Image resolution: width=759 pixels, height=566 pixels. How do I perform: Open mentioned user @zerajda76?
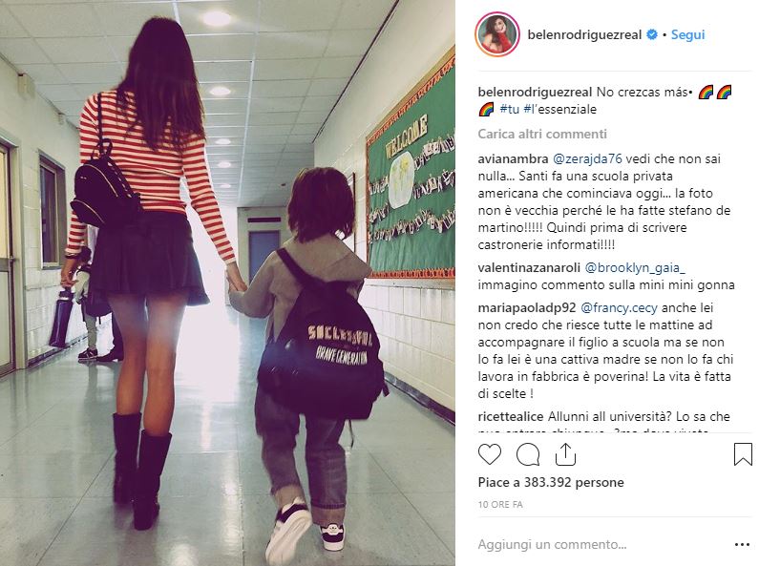point(587,159)
